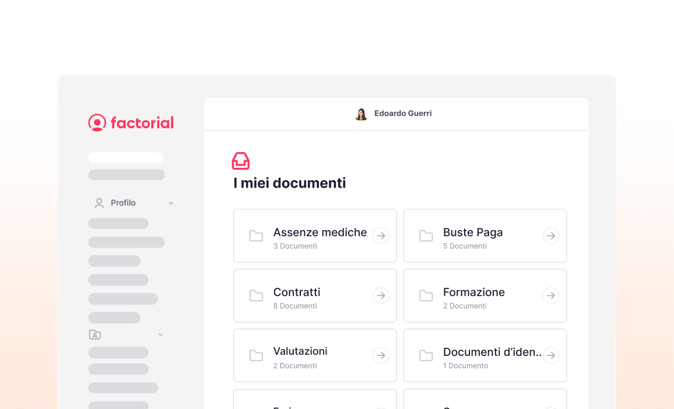Viewport: 674px width, 409px height.
Task: Open the Assenze mediche folder
Action: click(315, 236)
